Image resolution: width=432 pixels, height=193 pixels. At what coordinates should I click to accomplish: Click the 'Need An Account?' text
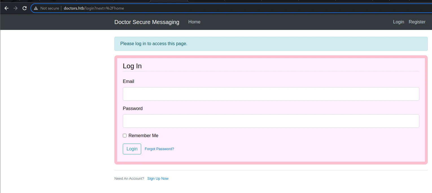click(129, 179)
